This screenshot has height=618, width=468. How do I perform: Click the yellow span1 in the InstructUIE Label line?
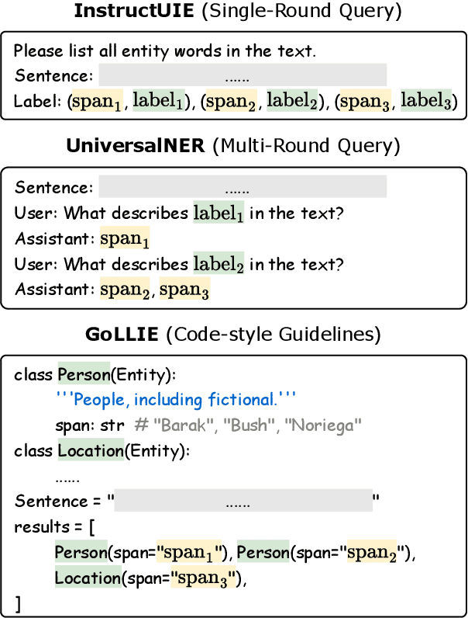[x=98, y=101]
